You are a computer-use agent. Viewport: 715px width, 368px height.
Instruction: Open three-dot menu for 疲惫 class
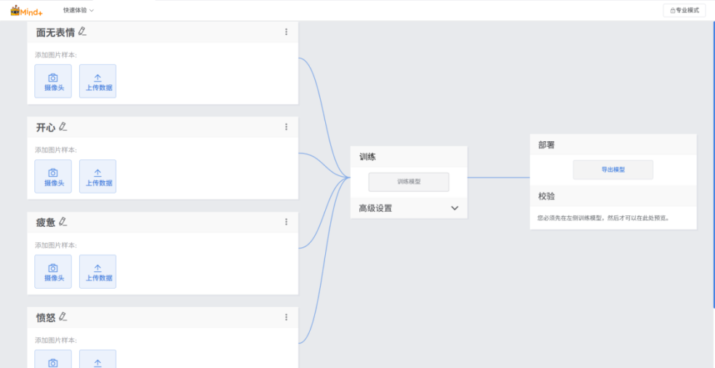tap(287, 222)
